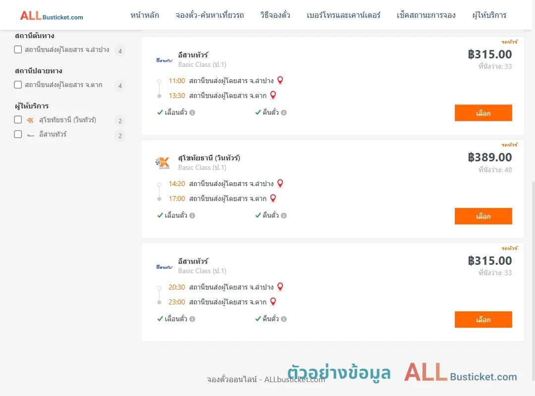Click the ALLBusticket.com logo
This screenshot has width=535, height=396.
(x=52, y=16)
